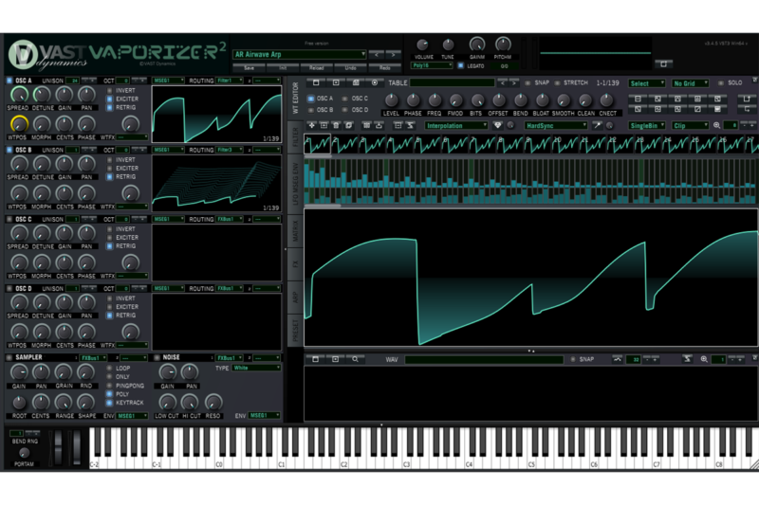Click the Save preset button

(x=249, y=68)
